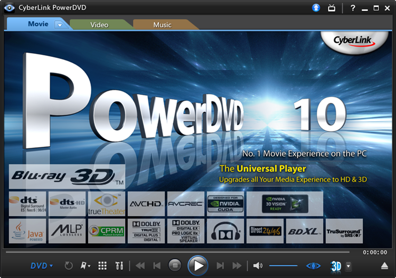Click the BDXL logo
The width and height of the screenshot is (396, 278).
coord(305,231)
